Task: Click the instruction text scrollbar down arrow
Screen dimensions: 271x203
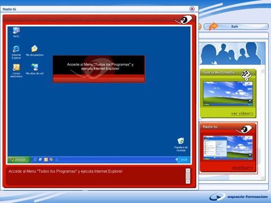Action: click(x=188, y=182)
